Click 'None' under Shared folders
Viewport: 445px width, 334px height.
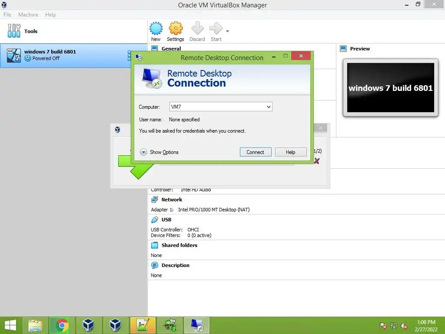[156, 255]
